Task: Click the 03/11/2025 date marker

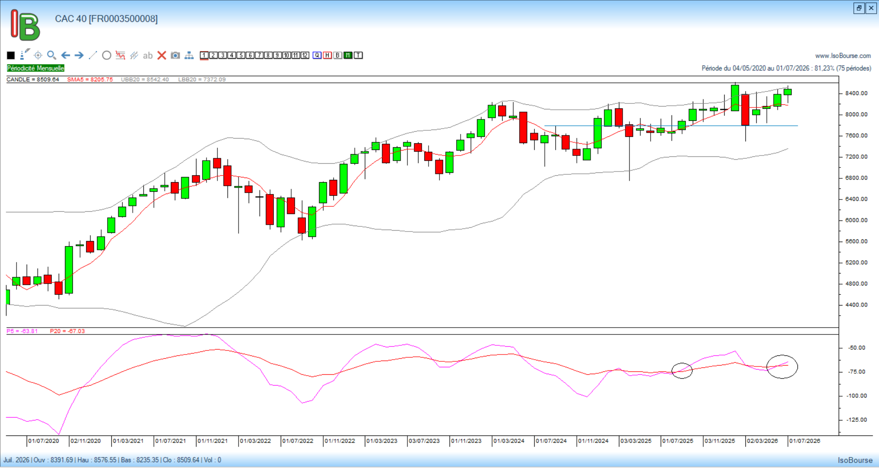Action: [x=720, y=441]
